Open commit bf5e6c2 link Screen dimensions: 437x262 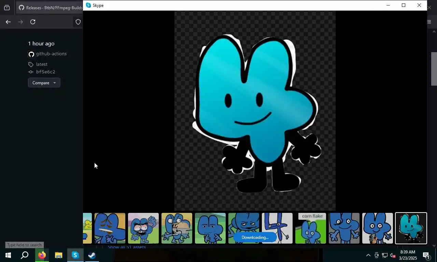pos(46,72)
